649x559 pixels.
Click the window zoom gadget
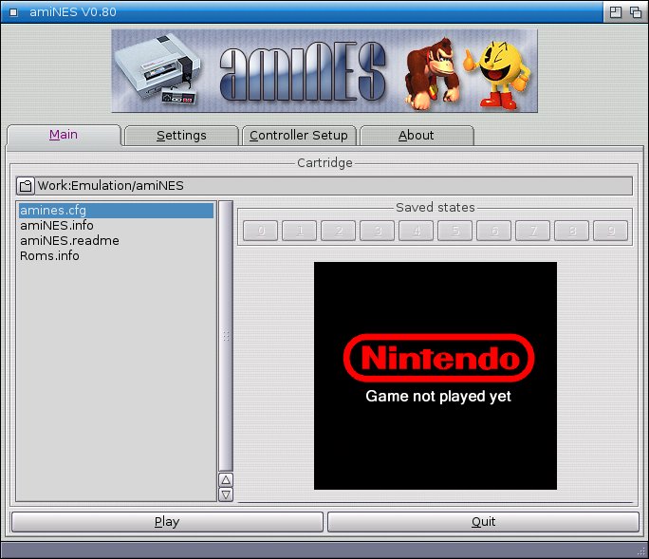(x=616, y=12)
